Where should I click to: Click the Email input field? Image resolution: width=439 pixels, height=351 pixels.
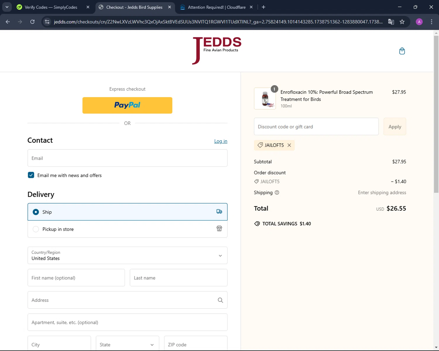[x=127, y=158]
